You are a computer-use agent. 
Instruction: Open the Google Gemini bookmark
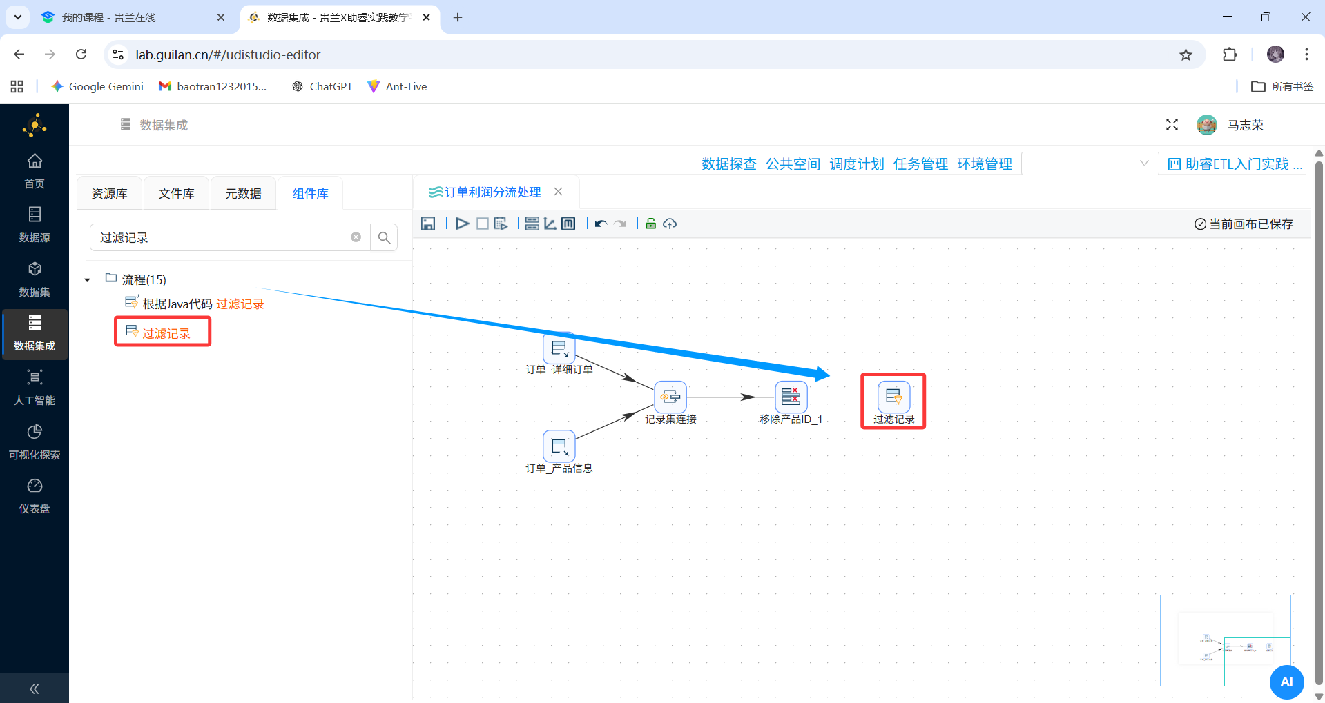click(97, 86)
